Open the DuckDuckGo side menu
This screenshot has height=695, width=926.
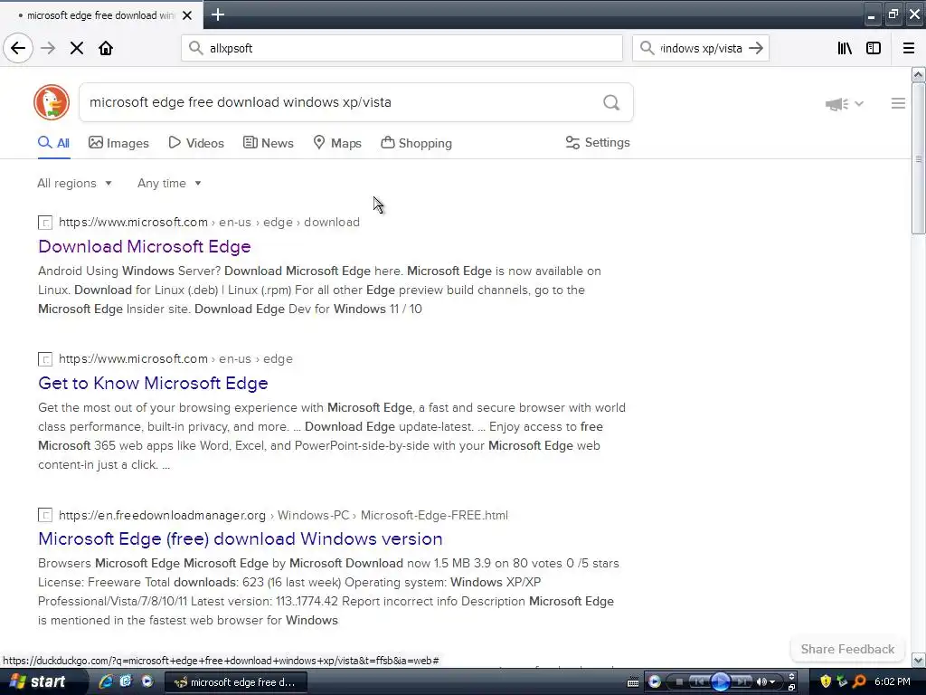[x=898, y=103]
